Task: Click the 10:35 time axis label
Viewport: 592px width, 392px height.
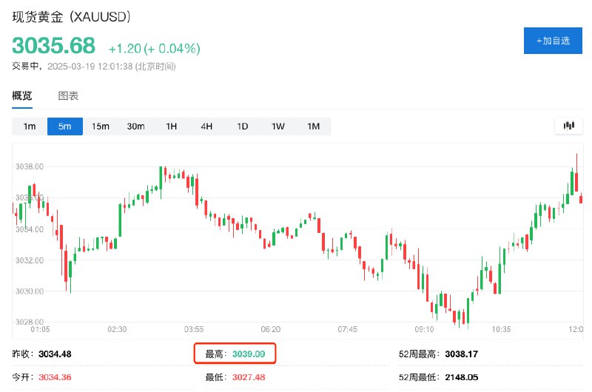Action: 501,329
